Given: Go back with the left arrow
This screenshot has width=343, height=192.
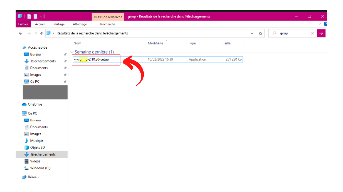Looking at the screenshot, I should click(x=21, y=33).
